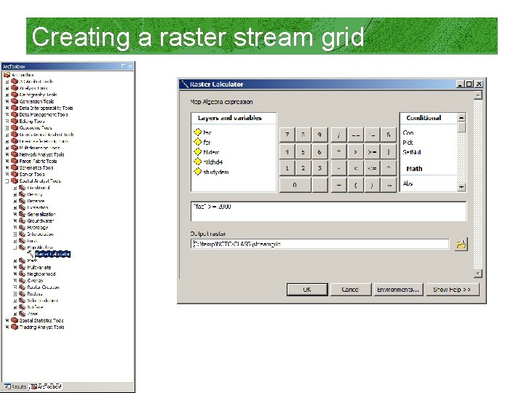Click the Data Management Tools toolbox icon
Screen dimensions: 524x393
pos(15,114)
